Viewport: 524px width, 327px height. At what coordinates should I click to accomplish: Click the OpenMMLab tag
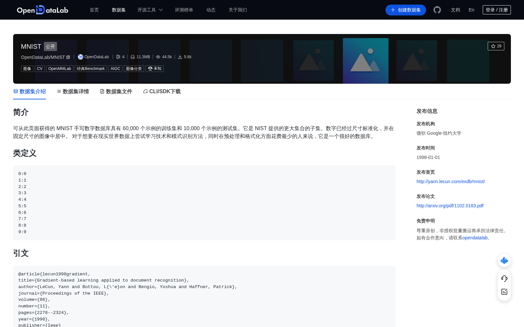point(60,69)
